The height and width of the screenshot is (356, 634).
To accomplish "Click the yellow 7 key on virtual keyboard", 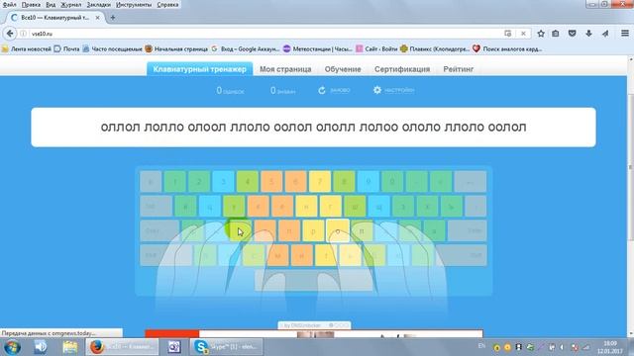I will click(x=320, y=181).
